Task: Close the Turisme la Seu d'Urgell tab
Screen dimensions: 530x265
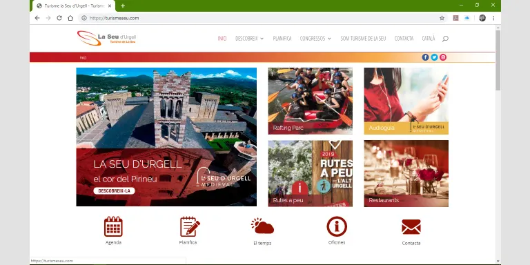Action: click(x=110, y=6)
